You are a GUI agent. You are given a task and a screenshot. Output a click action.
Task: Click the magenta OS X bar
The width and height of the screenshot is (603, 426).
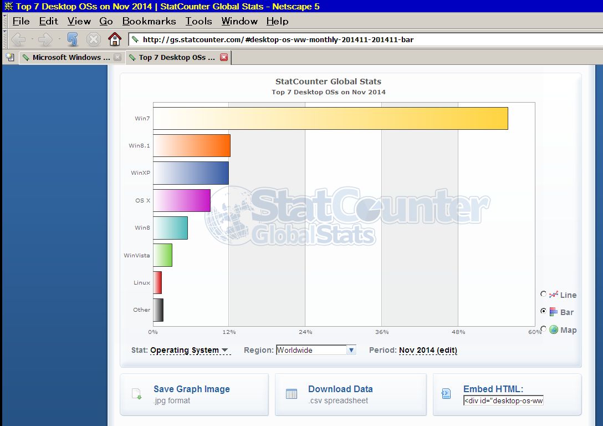click(182, 200)
